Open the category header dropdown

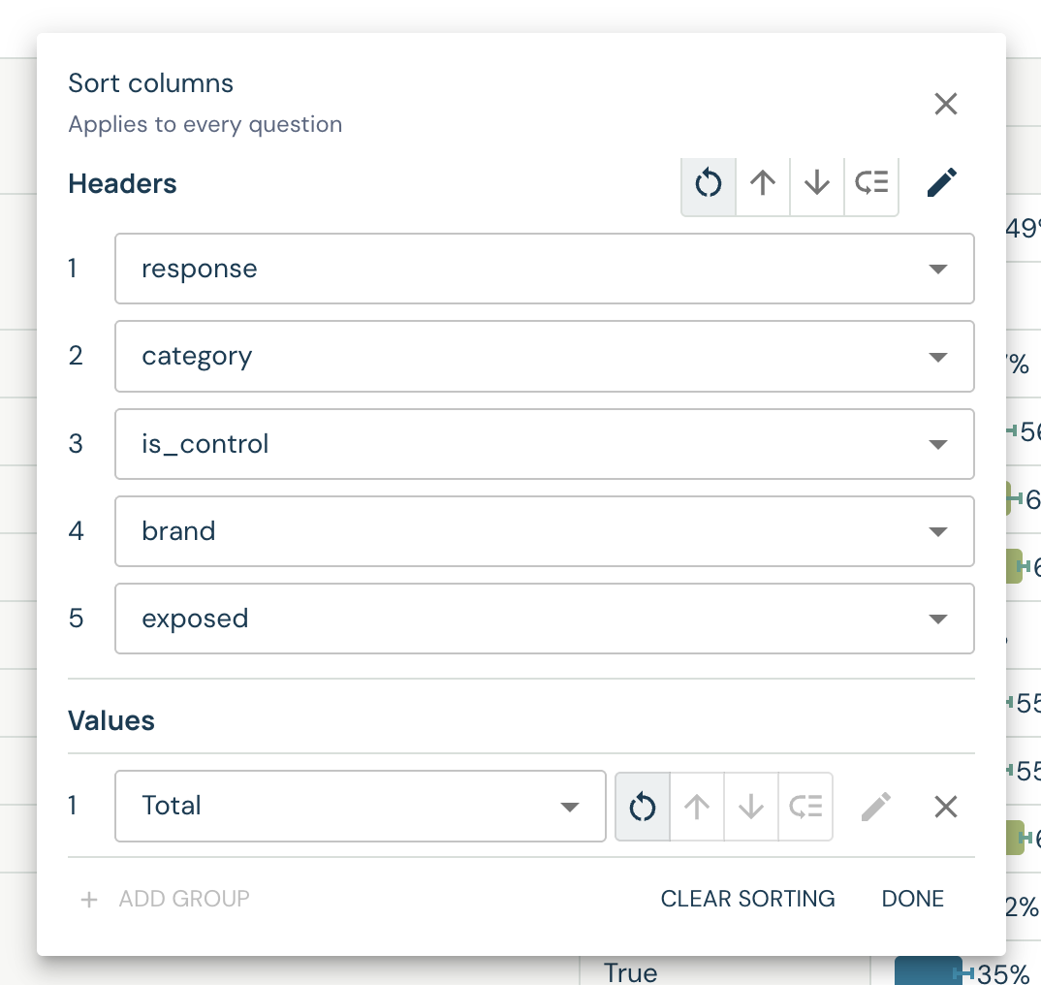[545, 356]
